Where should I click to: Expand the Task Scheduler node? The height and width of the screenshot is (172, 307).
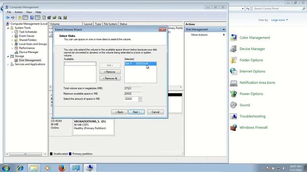tap(12, 32)
